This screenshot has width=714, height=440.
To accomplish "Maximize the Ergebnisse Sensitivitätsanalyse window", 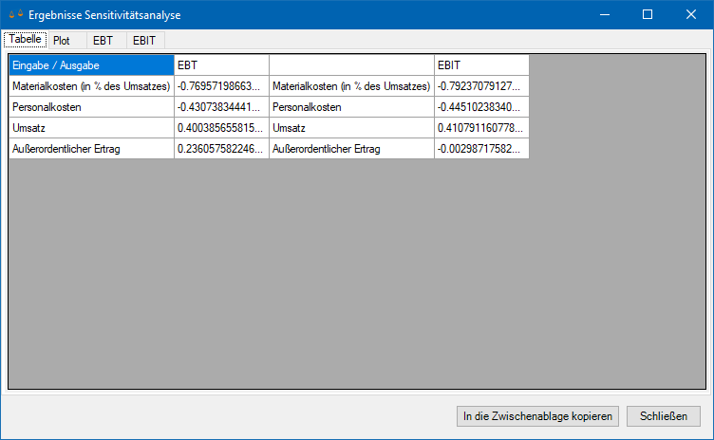I will (648, 14).
